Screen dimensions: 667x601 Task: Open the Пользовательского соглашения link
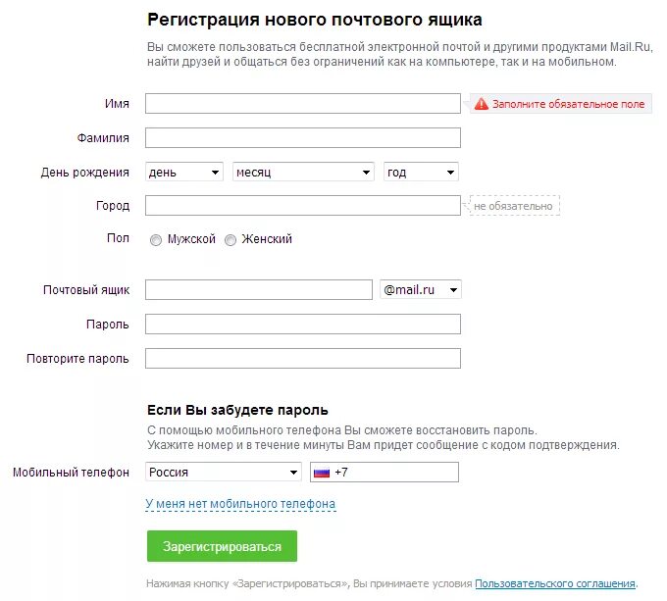pos(555,583)
